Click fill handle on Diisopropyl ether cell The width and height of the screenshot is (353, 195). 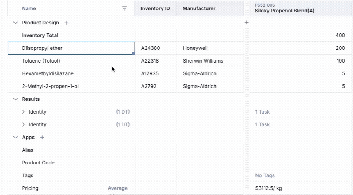[134, 53]
